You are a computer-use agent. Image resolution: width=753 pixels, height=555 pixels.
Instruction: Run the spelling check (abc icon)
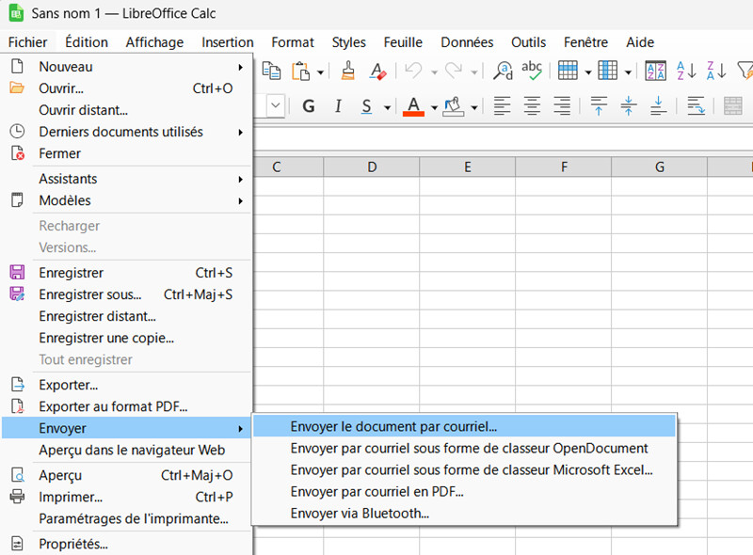point(532,71)
